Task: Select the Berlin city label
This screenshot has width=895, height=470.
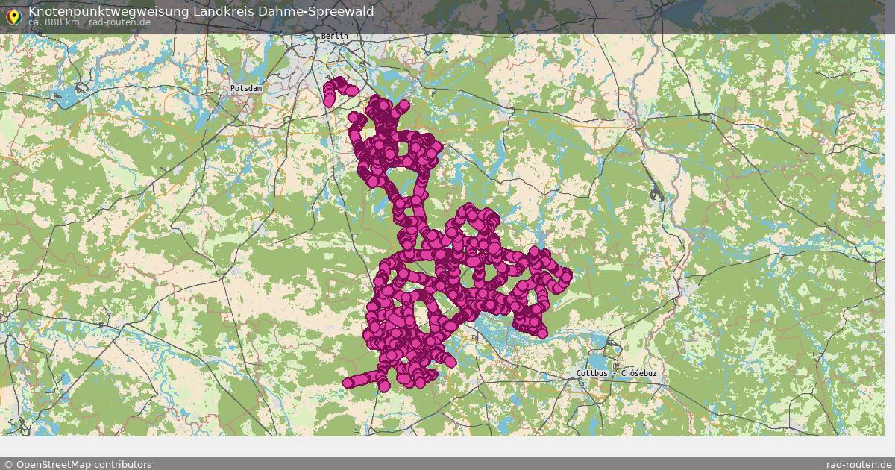Action: [x=334, y=37]
